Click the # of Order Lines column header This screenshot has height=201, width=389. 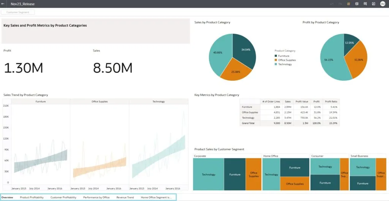[x=271, y=102]
